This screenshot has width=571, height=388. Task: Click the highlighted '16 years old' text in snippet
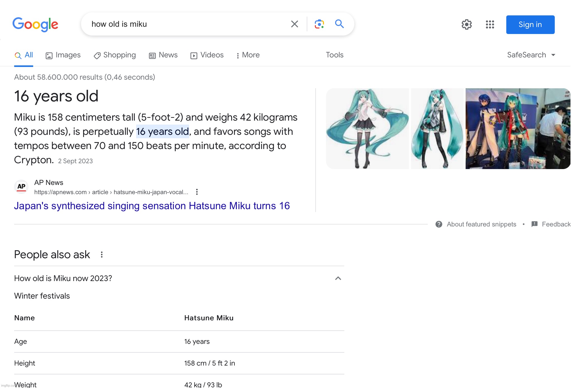tap(163, 131)
